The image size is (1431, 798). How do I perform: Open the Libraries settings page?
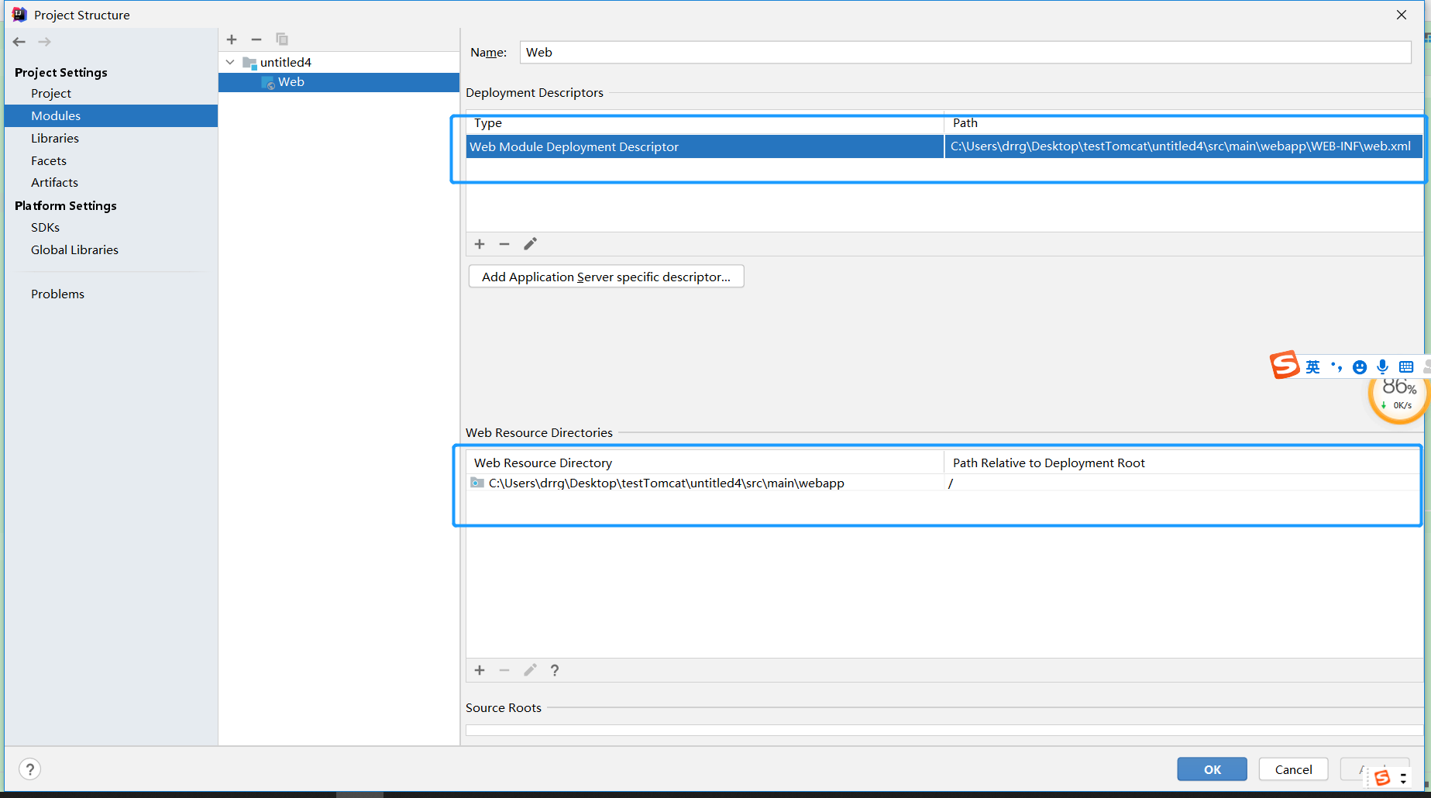click(55, 138)
